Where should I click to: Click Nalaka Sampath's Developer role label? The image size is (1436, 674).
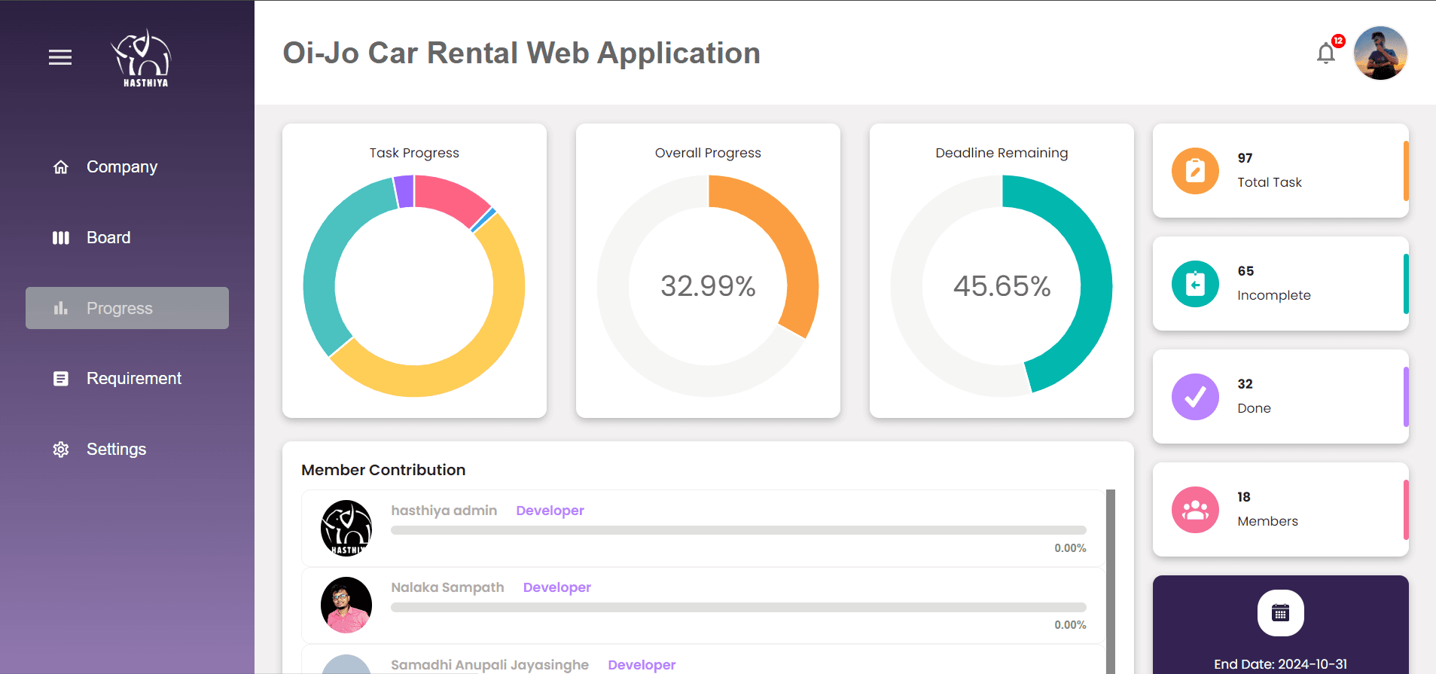[x=556, y=587]
